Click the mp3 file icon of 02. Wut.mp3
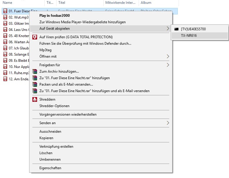The image size is (229, 178). pos(5,17)
